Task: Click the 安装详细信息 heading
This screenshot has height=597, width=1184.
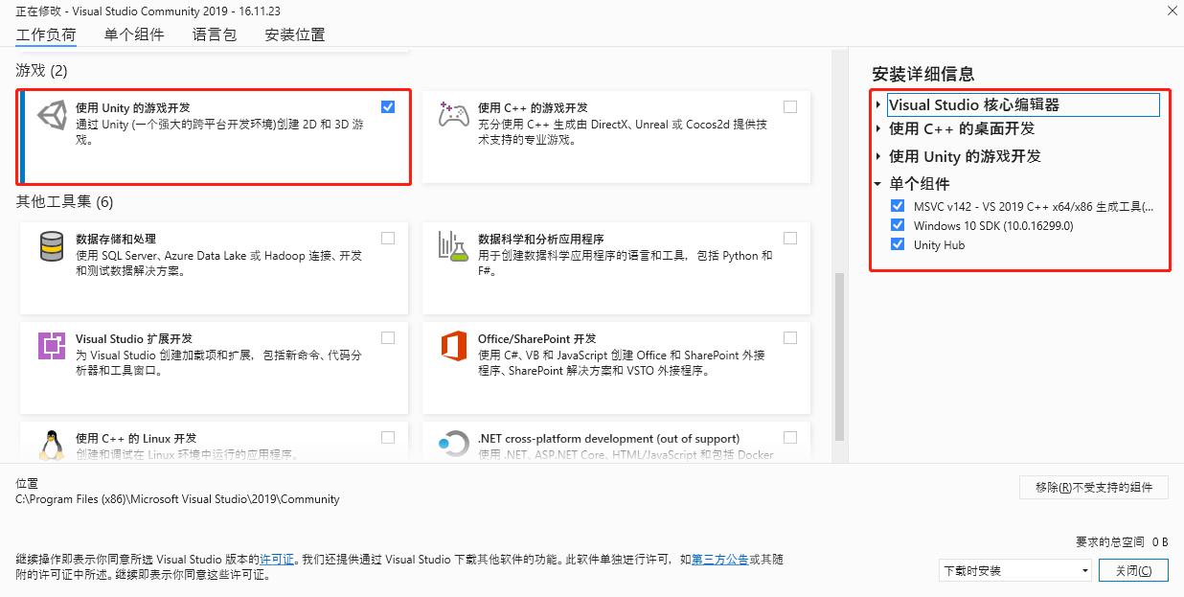Action: pos(923,75)
